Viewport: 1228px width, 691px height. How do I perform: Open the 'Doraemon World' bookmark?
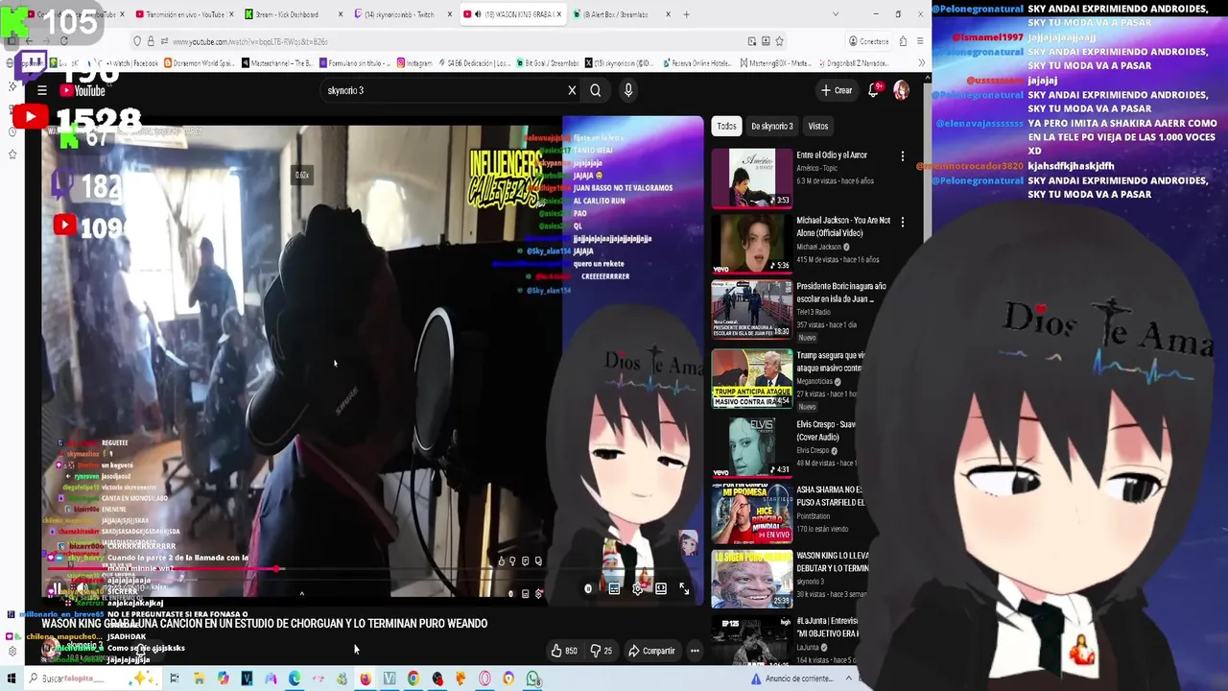click(200, 63)
